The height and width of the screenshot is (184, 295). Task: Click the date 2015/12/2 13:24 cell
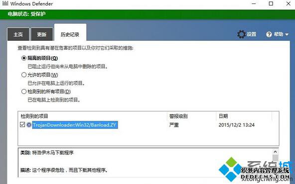point(237,125)
